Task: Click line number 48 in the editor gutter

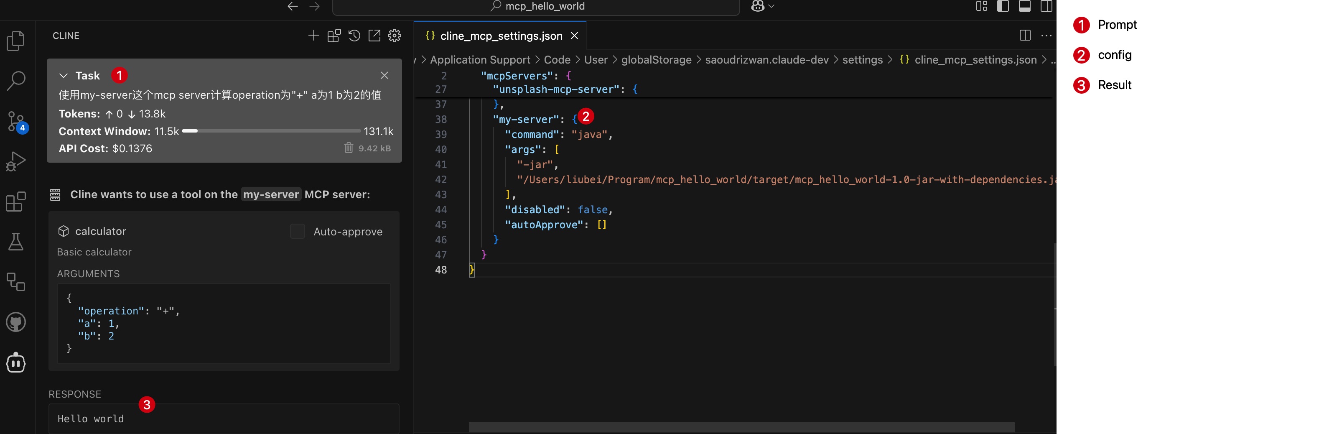Action: coord(441,270)
